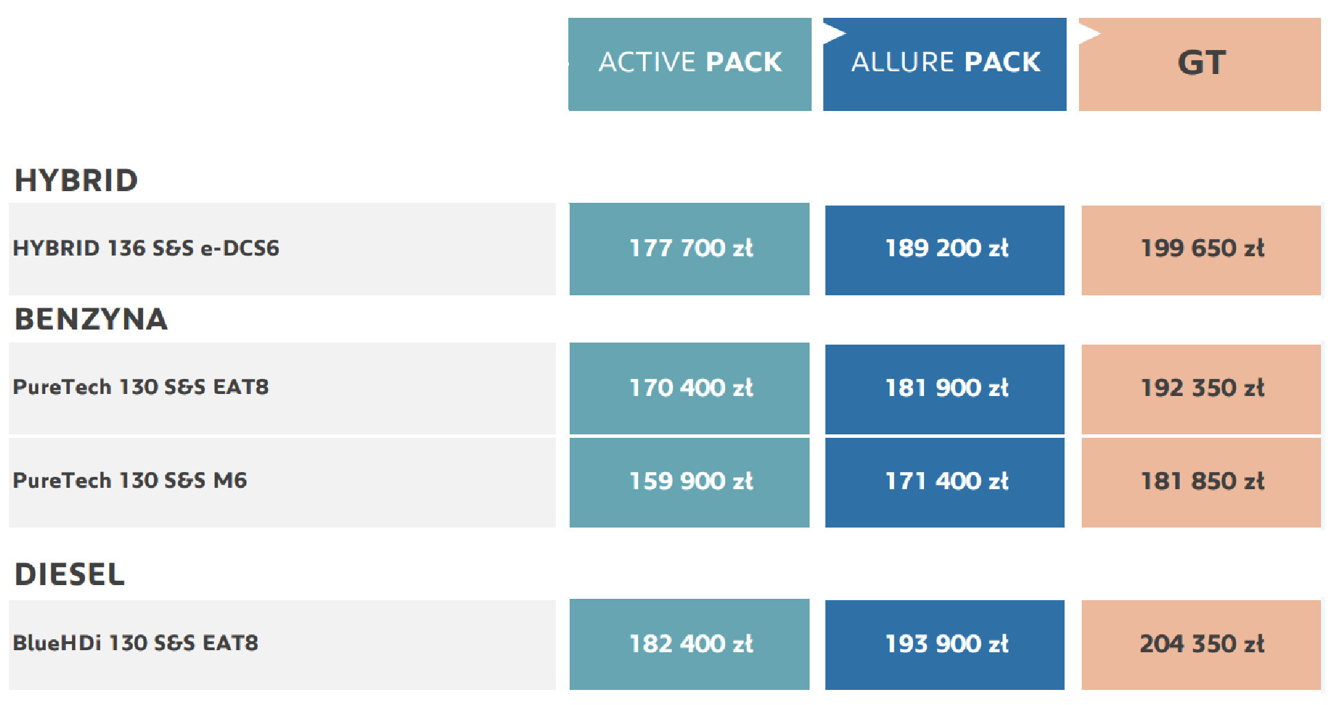Select the ACTIVE PACK column header
This screenshot has height=705, width=1334.
pyautogui.click(x=690, y=64)
